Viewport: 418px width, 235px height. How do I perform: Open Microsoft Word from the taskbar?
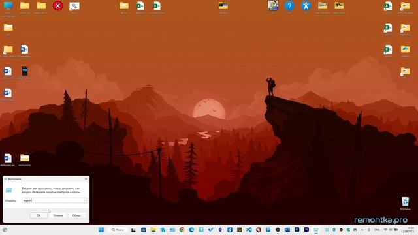click(x=287, y=230)
